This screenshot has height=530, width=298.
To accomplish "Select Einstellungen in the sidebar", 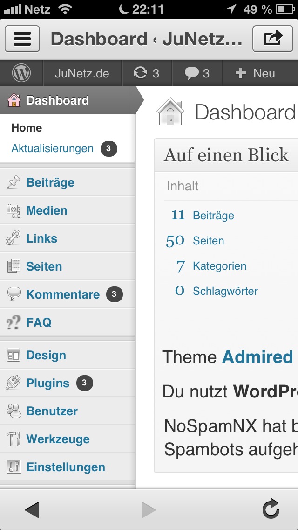I will [x=68, y=467].
